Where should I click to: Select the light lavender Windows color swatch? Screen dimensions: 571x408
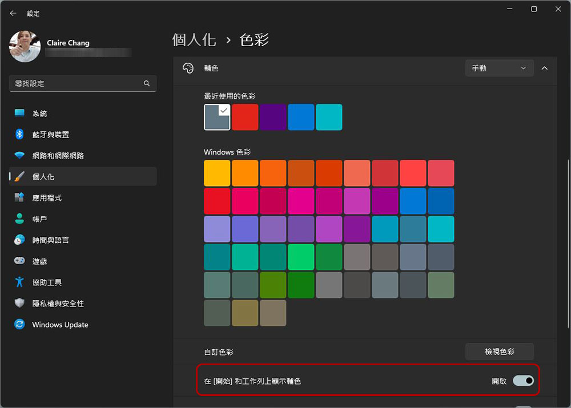click(x=217, y=229)
